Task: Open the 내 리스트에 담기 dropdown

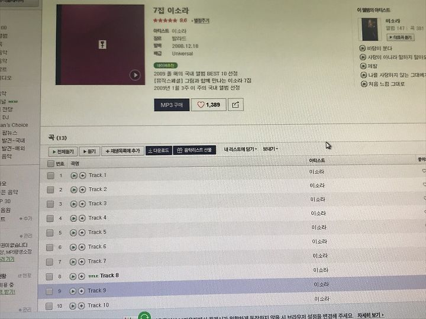Action: (x=240, y=149)
